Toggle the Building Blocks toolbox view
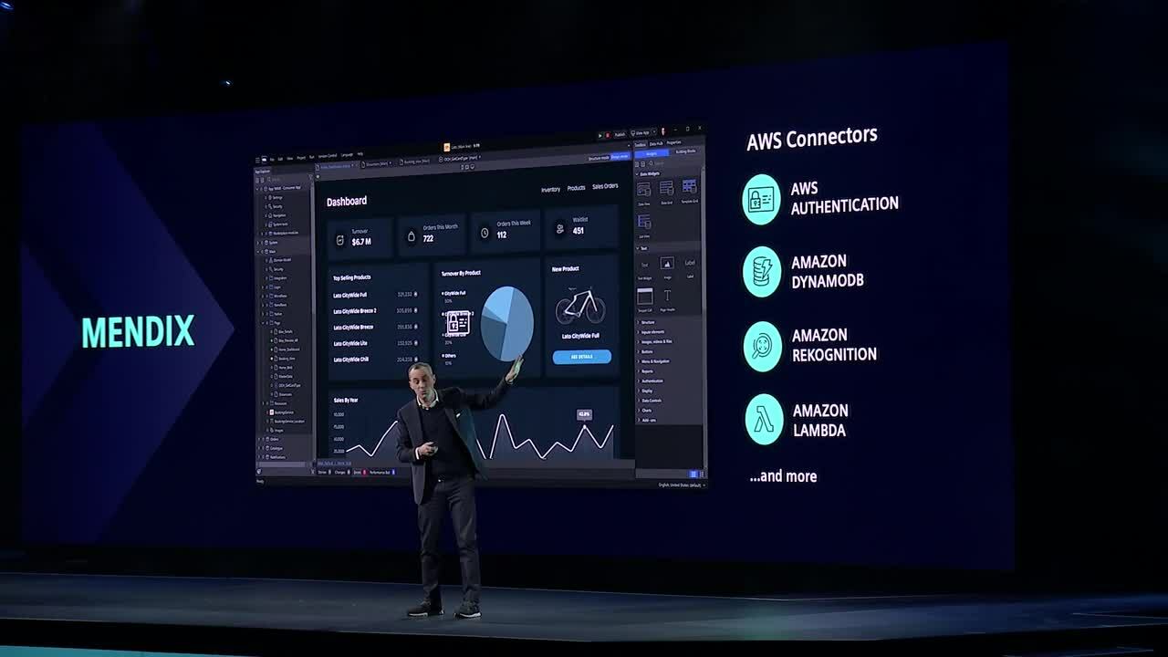The height and width of the screenshot is (657, 1168). pyautogui.click(x=685, y=151)
